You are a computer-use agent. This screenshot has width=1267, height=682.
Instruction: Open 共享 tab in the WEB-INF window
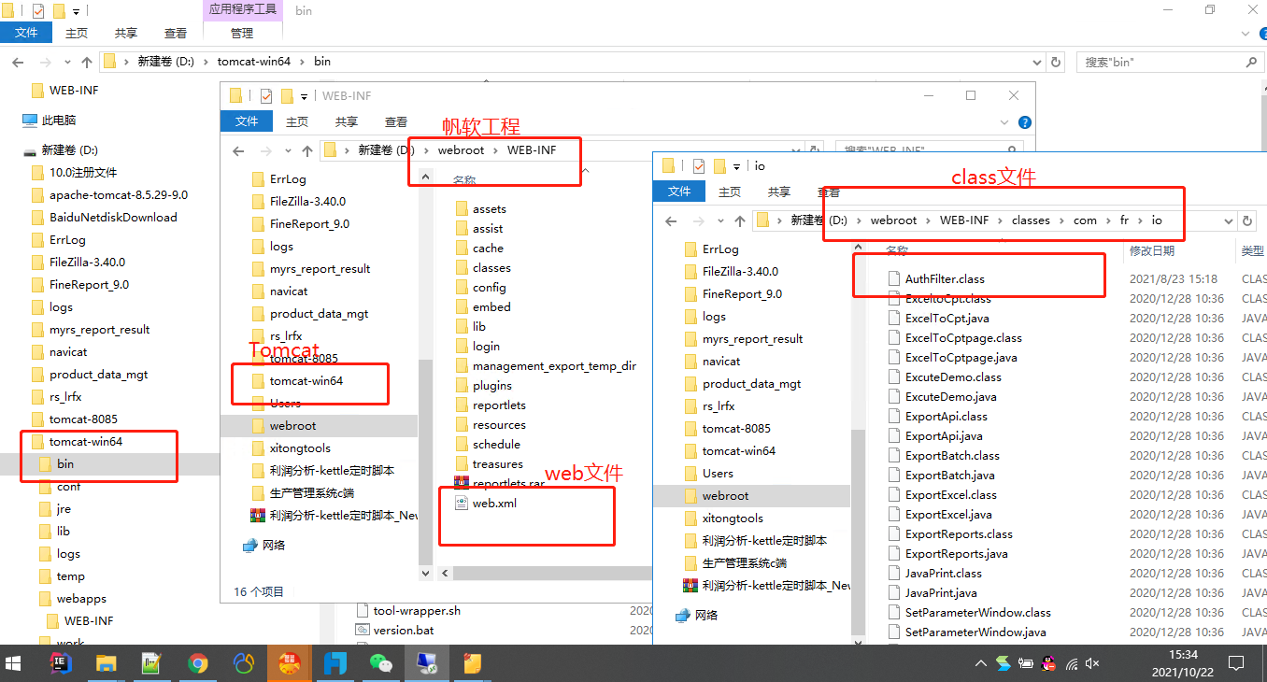(x=347, y=121)
